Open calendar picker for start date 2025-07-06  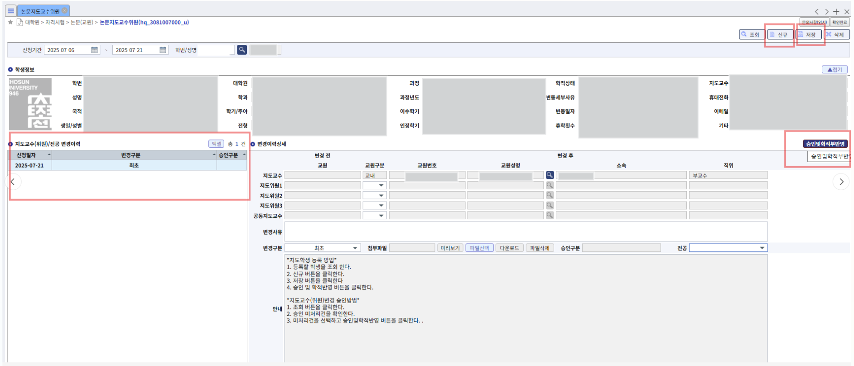94,50
